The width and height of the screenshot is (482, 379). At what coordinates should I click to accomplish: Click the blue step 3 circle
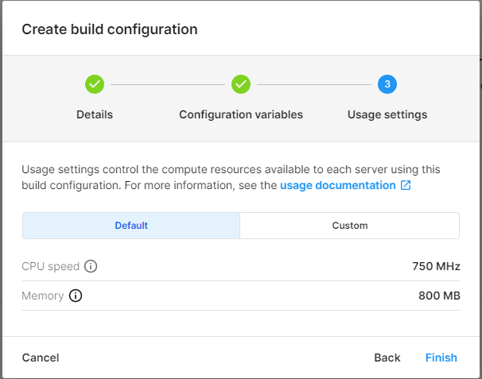pyautogui.click(x=387, y=83)
